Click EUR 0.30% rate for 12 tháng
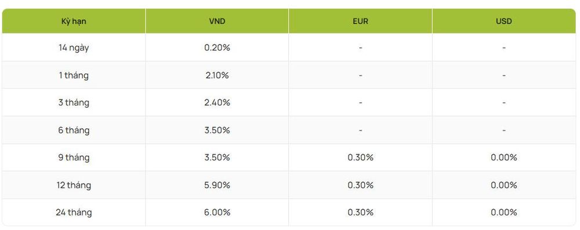The width and height of the screenshot is (580, 230). (360, 185)
